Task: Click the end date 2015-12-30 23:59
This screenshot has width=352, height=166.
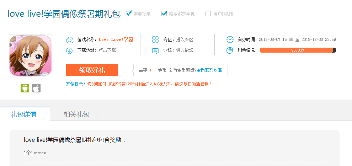Action: tap(319, 40)
